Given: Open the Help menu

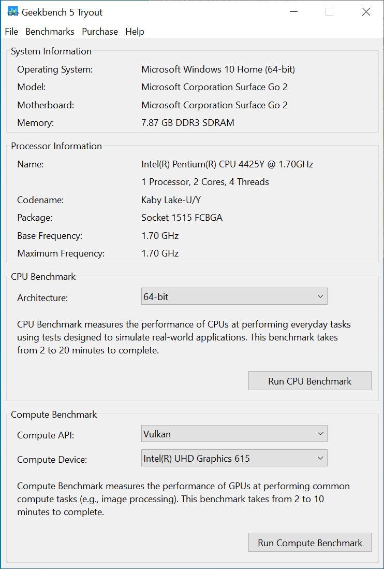Looking at the screenshot, I should coord(135,32).
